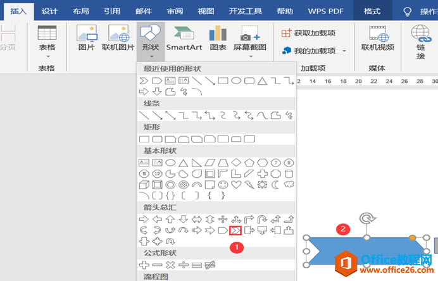Select the up-down arrow in 箭头总汇

[210, 219]
